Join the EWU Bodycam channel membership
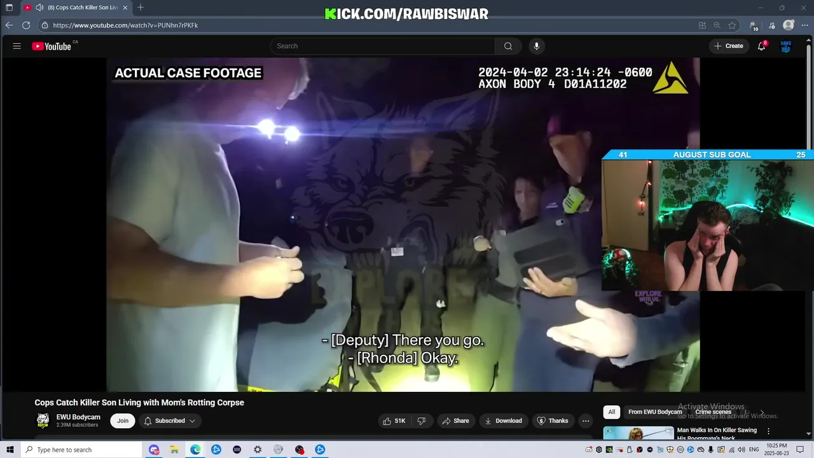Viewport: 814px width, 458px height. (x=123, y=420)
